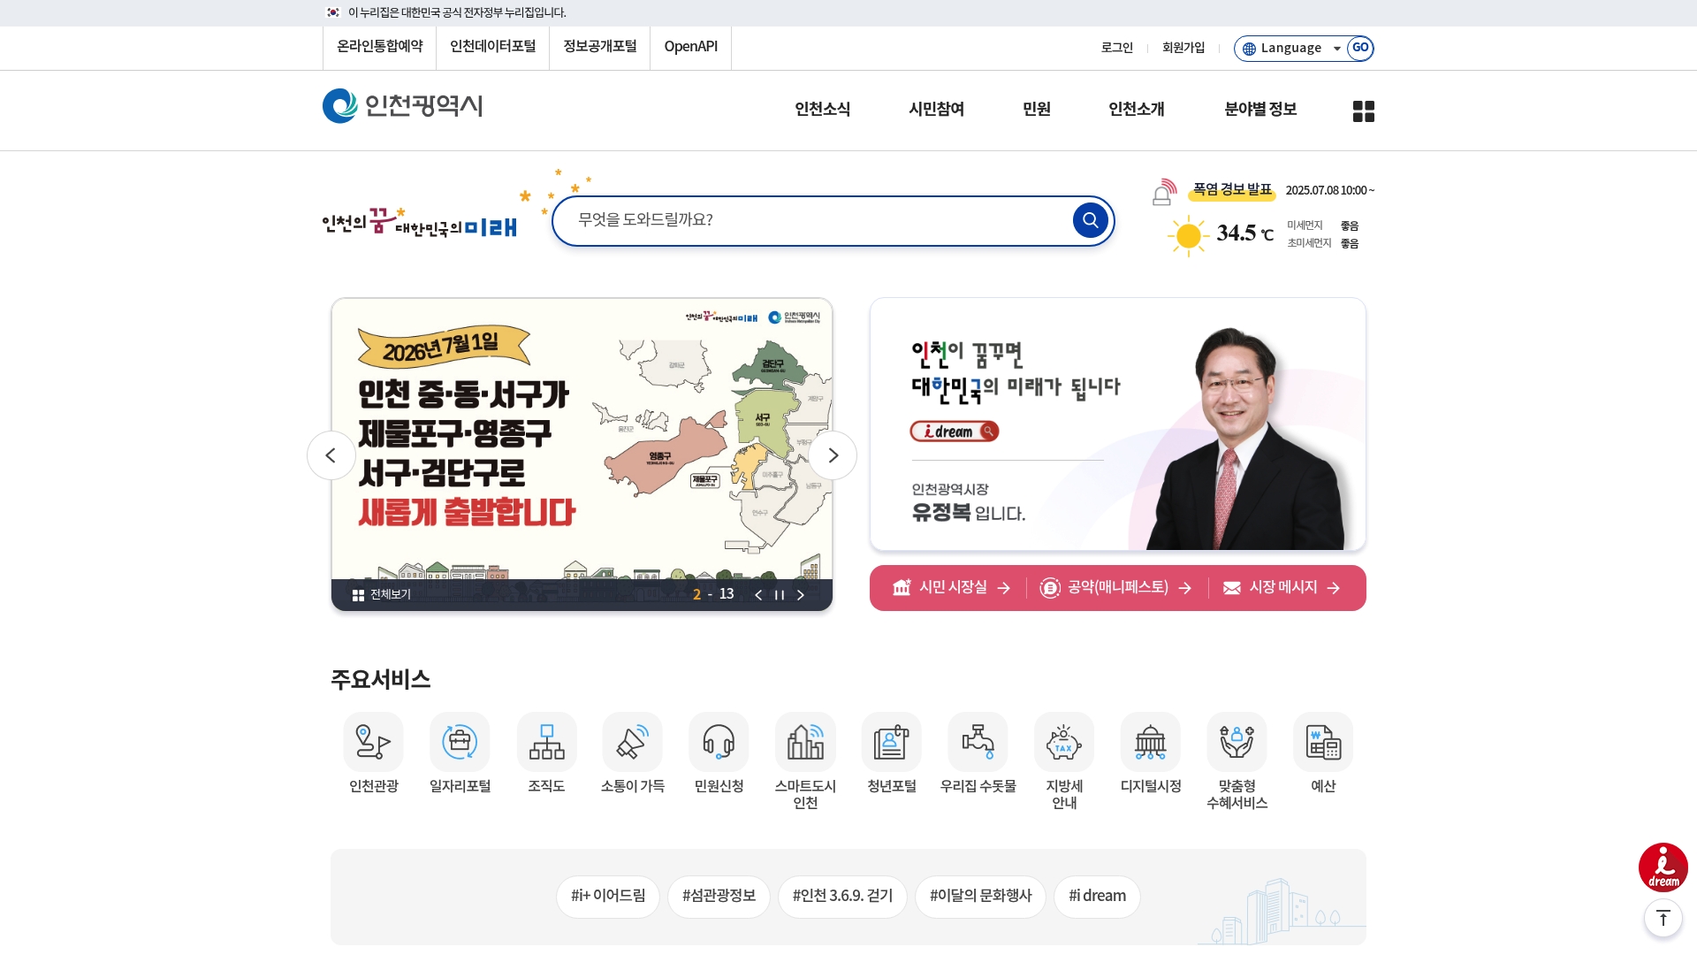This screenshot has width=1697, height=955.
Task: Click the i dream search badge in mayor card
Action: [954, 432]
